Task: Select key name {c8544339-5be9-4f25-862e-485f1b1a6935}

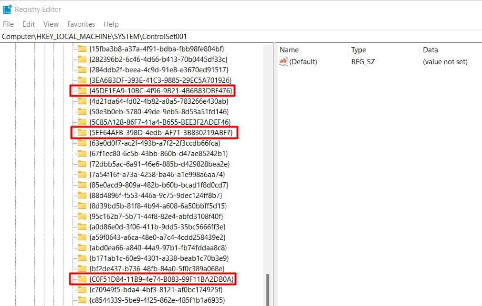Action: pos(157,300)
